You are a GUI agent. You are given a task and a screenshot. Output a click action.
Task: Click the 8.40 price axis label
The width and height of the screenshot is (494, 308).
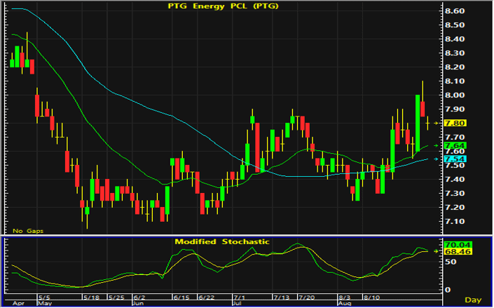pyautogui.click(x=454, y=39)
